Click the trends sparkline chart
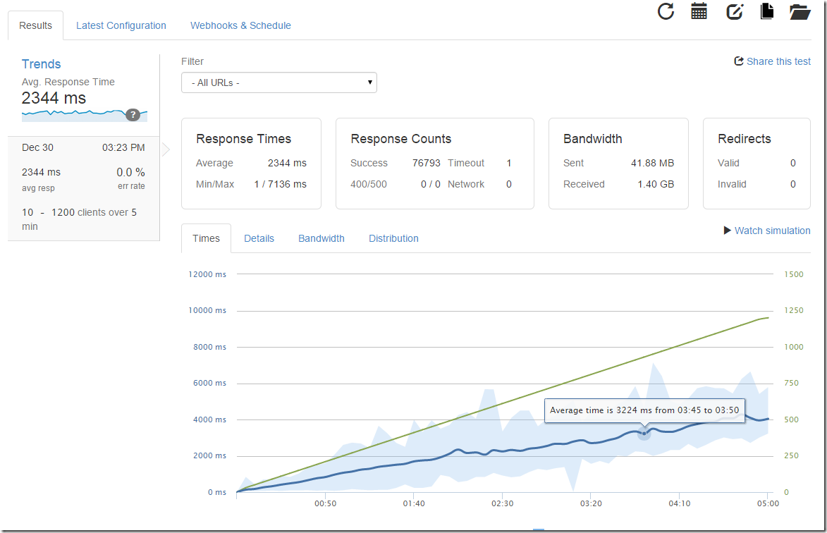The height and width of the screenshot is (533, 827). click(x=85, y=115)
